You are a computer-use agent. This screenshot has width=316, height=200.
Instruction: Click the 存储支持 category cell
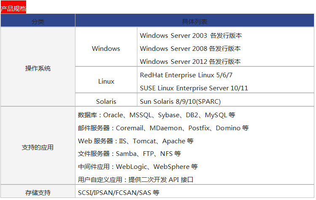point(38,191)
